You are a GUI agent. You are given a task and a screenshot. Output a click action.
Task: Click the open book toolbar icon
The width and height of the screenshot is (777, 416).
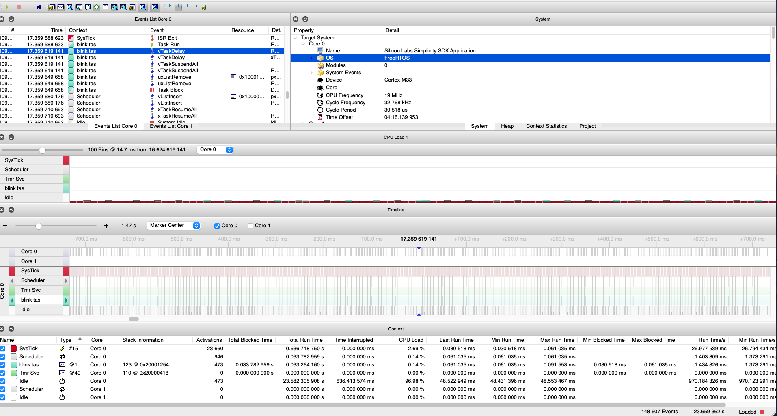point(88,7)
